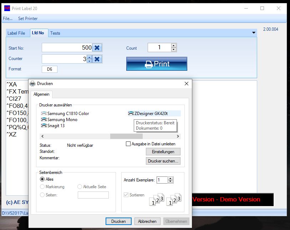Click the ^XZ line in label code

[11, 134]
